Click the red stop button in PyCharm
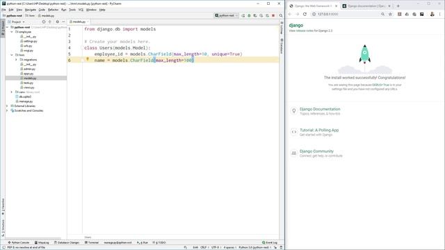This screenshot has width=445, height=250. pyautogui.click(x=273, y=15)
